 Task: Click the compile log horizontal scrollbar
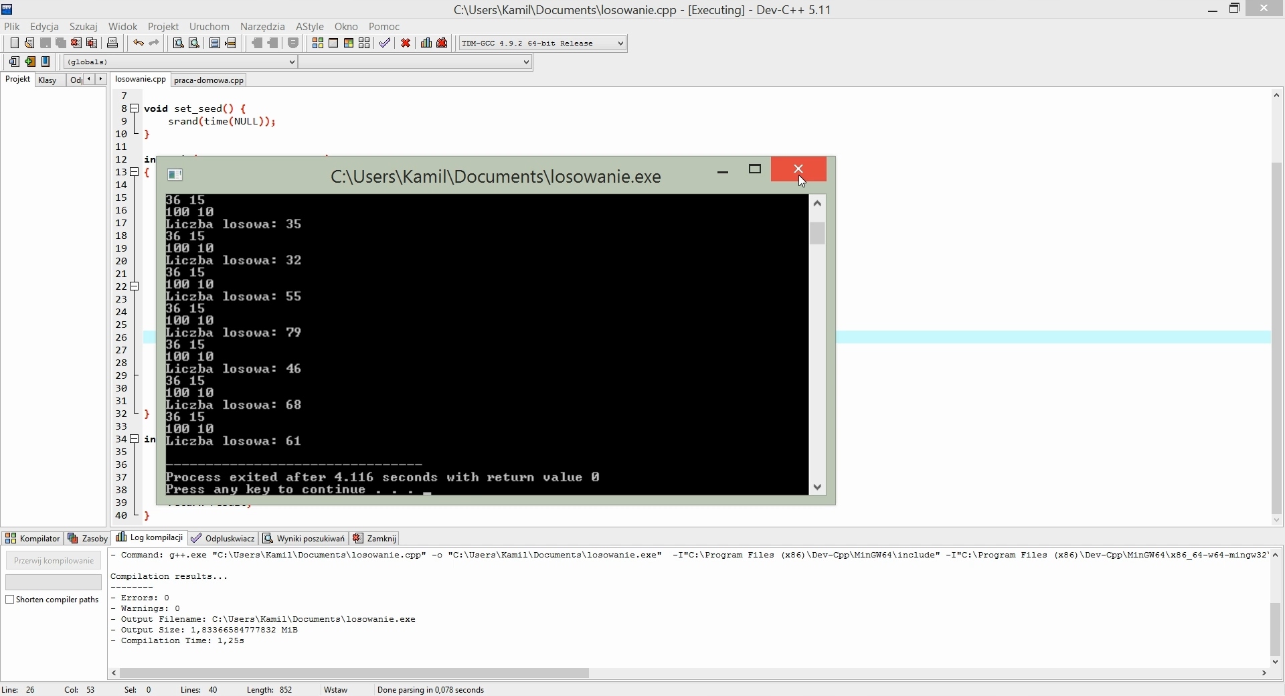[x=355, y=673]
